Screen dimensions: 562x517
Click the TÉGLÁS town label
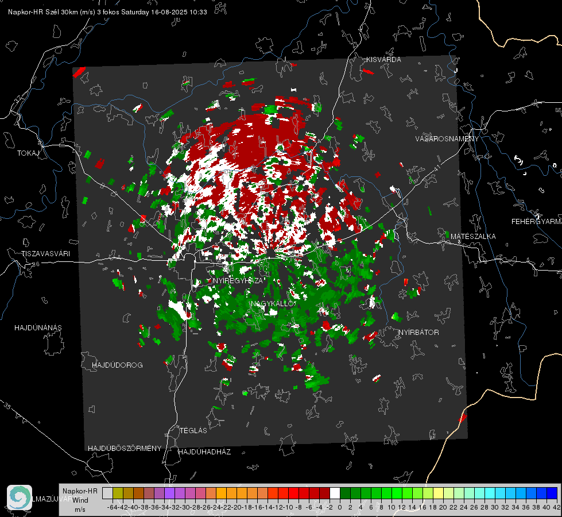(x=193, y=431)
